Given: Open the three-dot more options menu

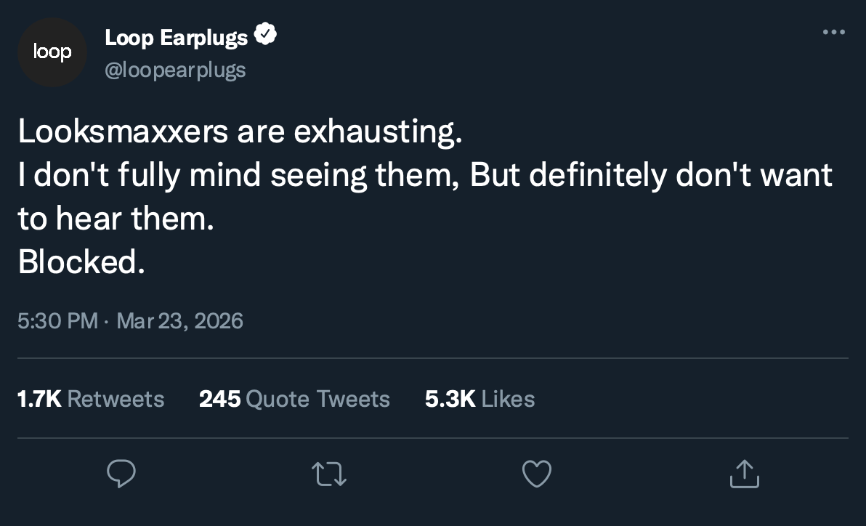Looking at the screenshot, I should click(833, 32).
